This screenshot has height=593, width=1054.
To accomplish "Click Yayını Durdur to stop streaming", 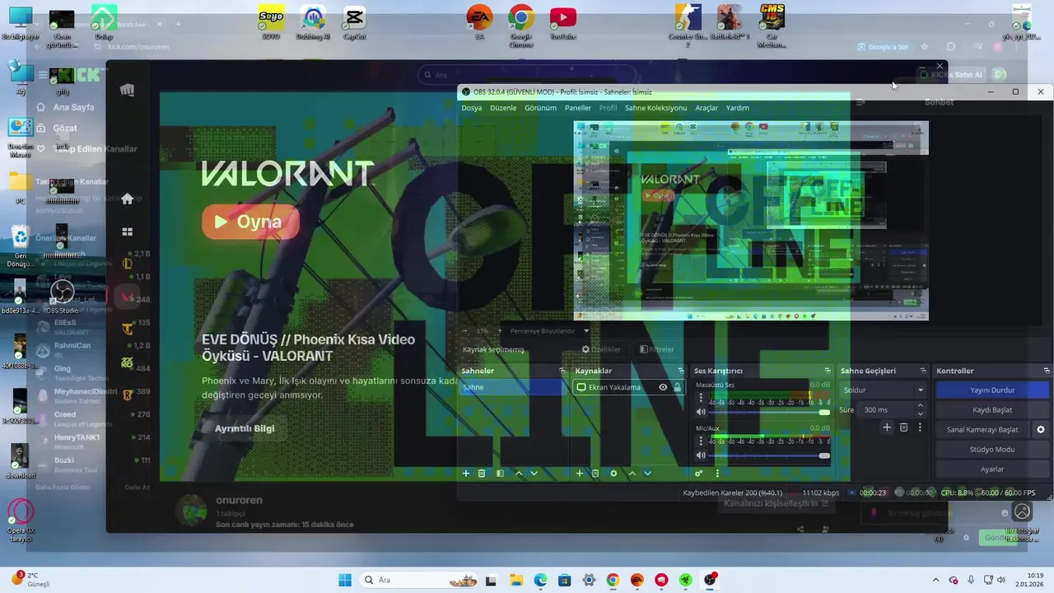I will click(992, 390).
